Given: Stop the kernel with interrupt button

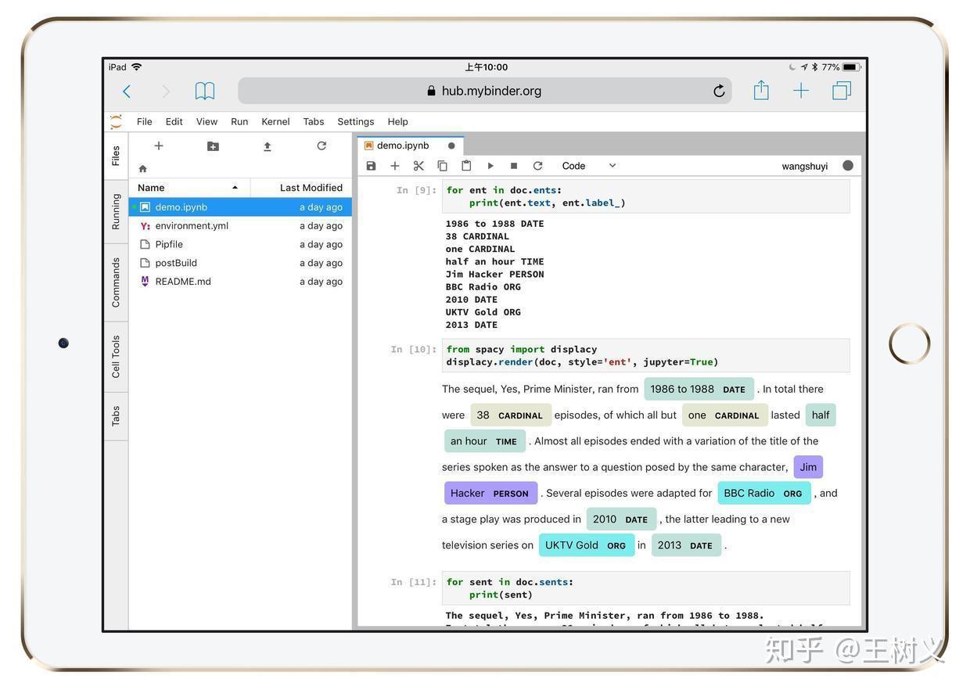Looking at the screenshot, I should click(514, 166).
